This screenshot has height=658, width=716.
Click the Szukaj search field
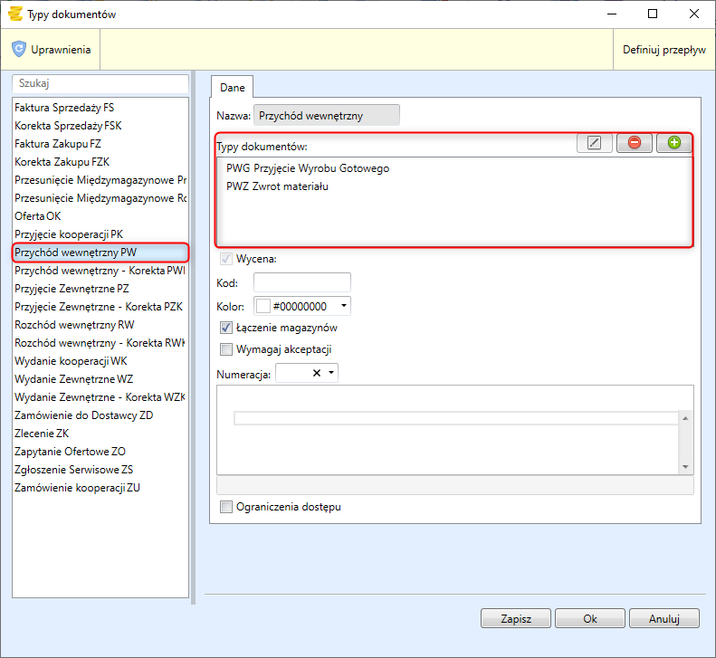click(x=100, y=83)
